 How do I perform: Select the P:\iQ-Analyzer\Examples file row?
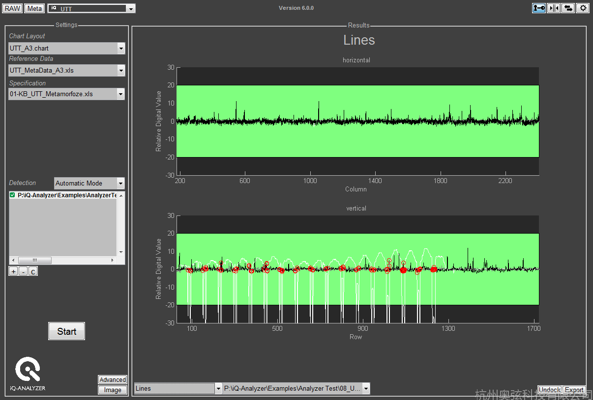[x=63, y=195]
